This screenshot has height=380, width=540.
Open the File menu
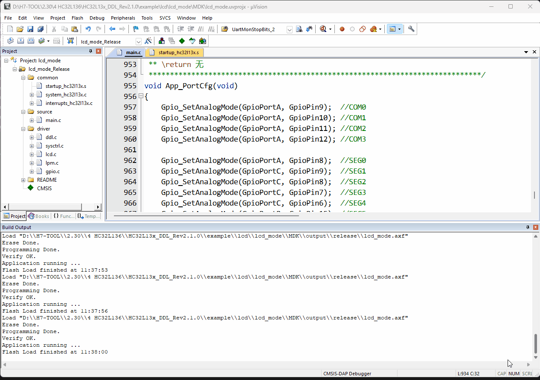(x=8, y=18)
